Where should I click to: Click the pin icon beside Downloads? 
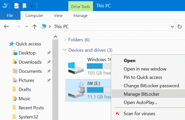click(x=49, y=62)
